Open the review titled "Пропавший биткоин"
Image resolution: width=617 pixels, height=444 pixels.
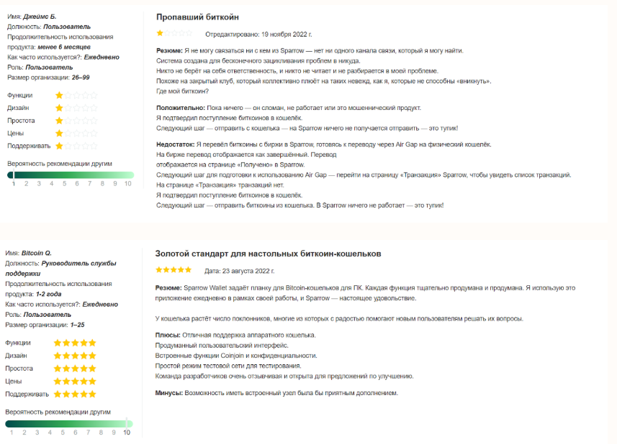197,17
